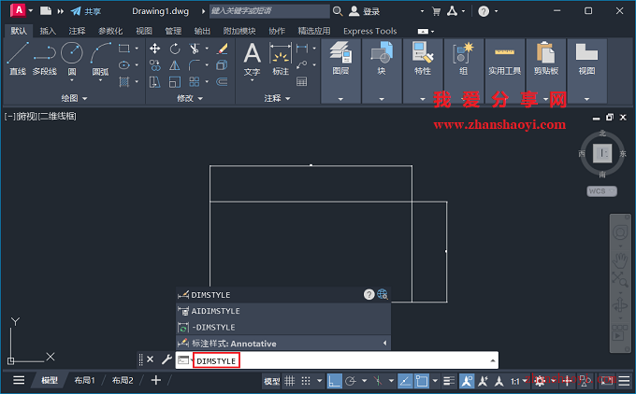This screenshot has width=636, height=394.
Task: Activate the Copy tool
Action: coord(154,65)
